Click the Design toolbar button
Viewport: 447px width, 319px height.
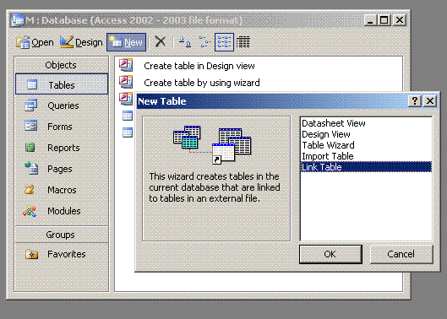(81, 42)
